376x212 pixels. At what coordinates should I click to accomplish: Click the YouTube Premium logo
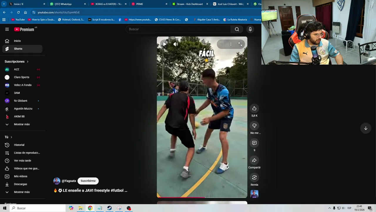[24, 29]
